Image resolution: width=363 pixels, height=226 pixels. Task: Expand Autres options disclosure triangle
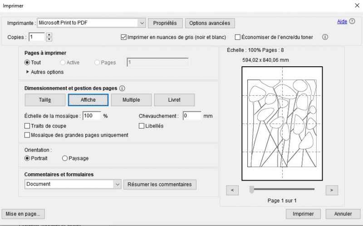click(28, 72)
